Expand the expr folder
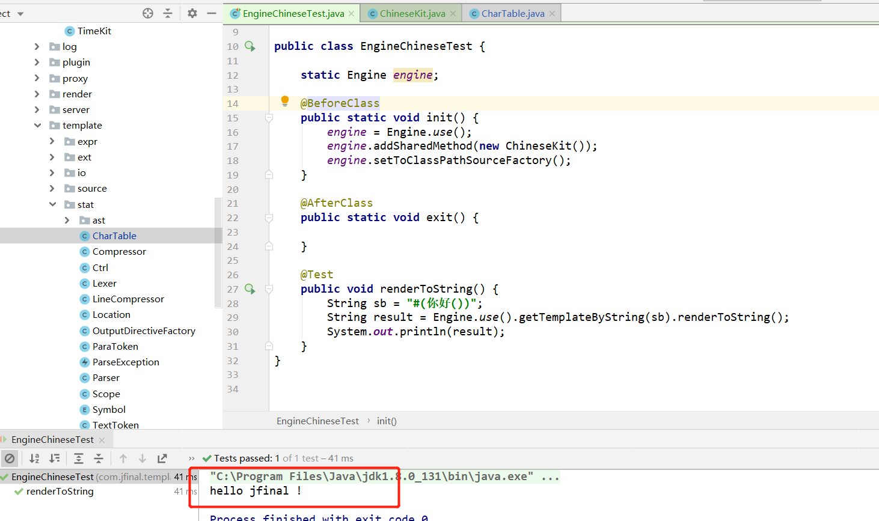The height and width of the screenshot is (521, 879). point(52,141)
